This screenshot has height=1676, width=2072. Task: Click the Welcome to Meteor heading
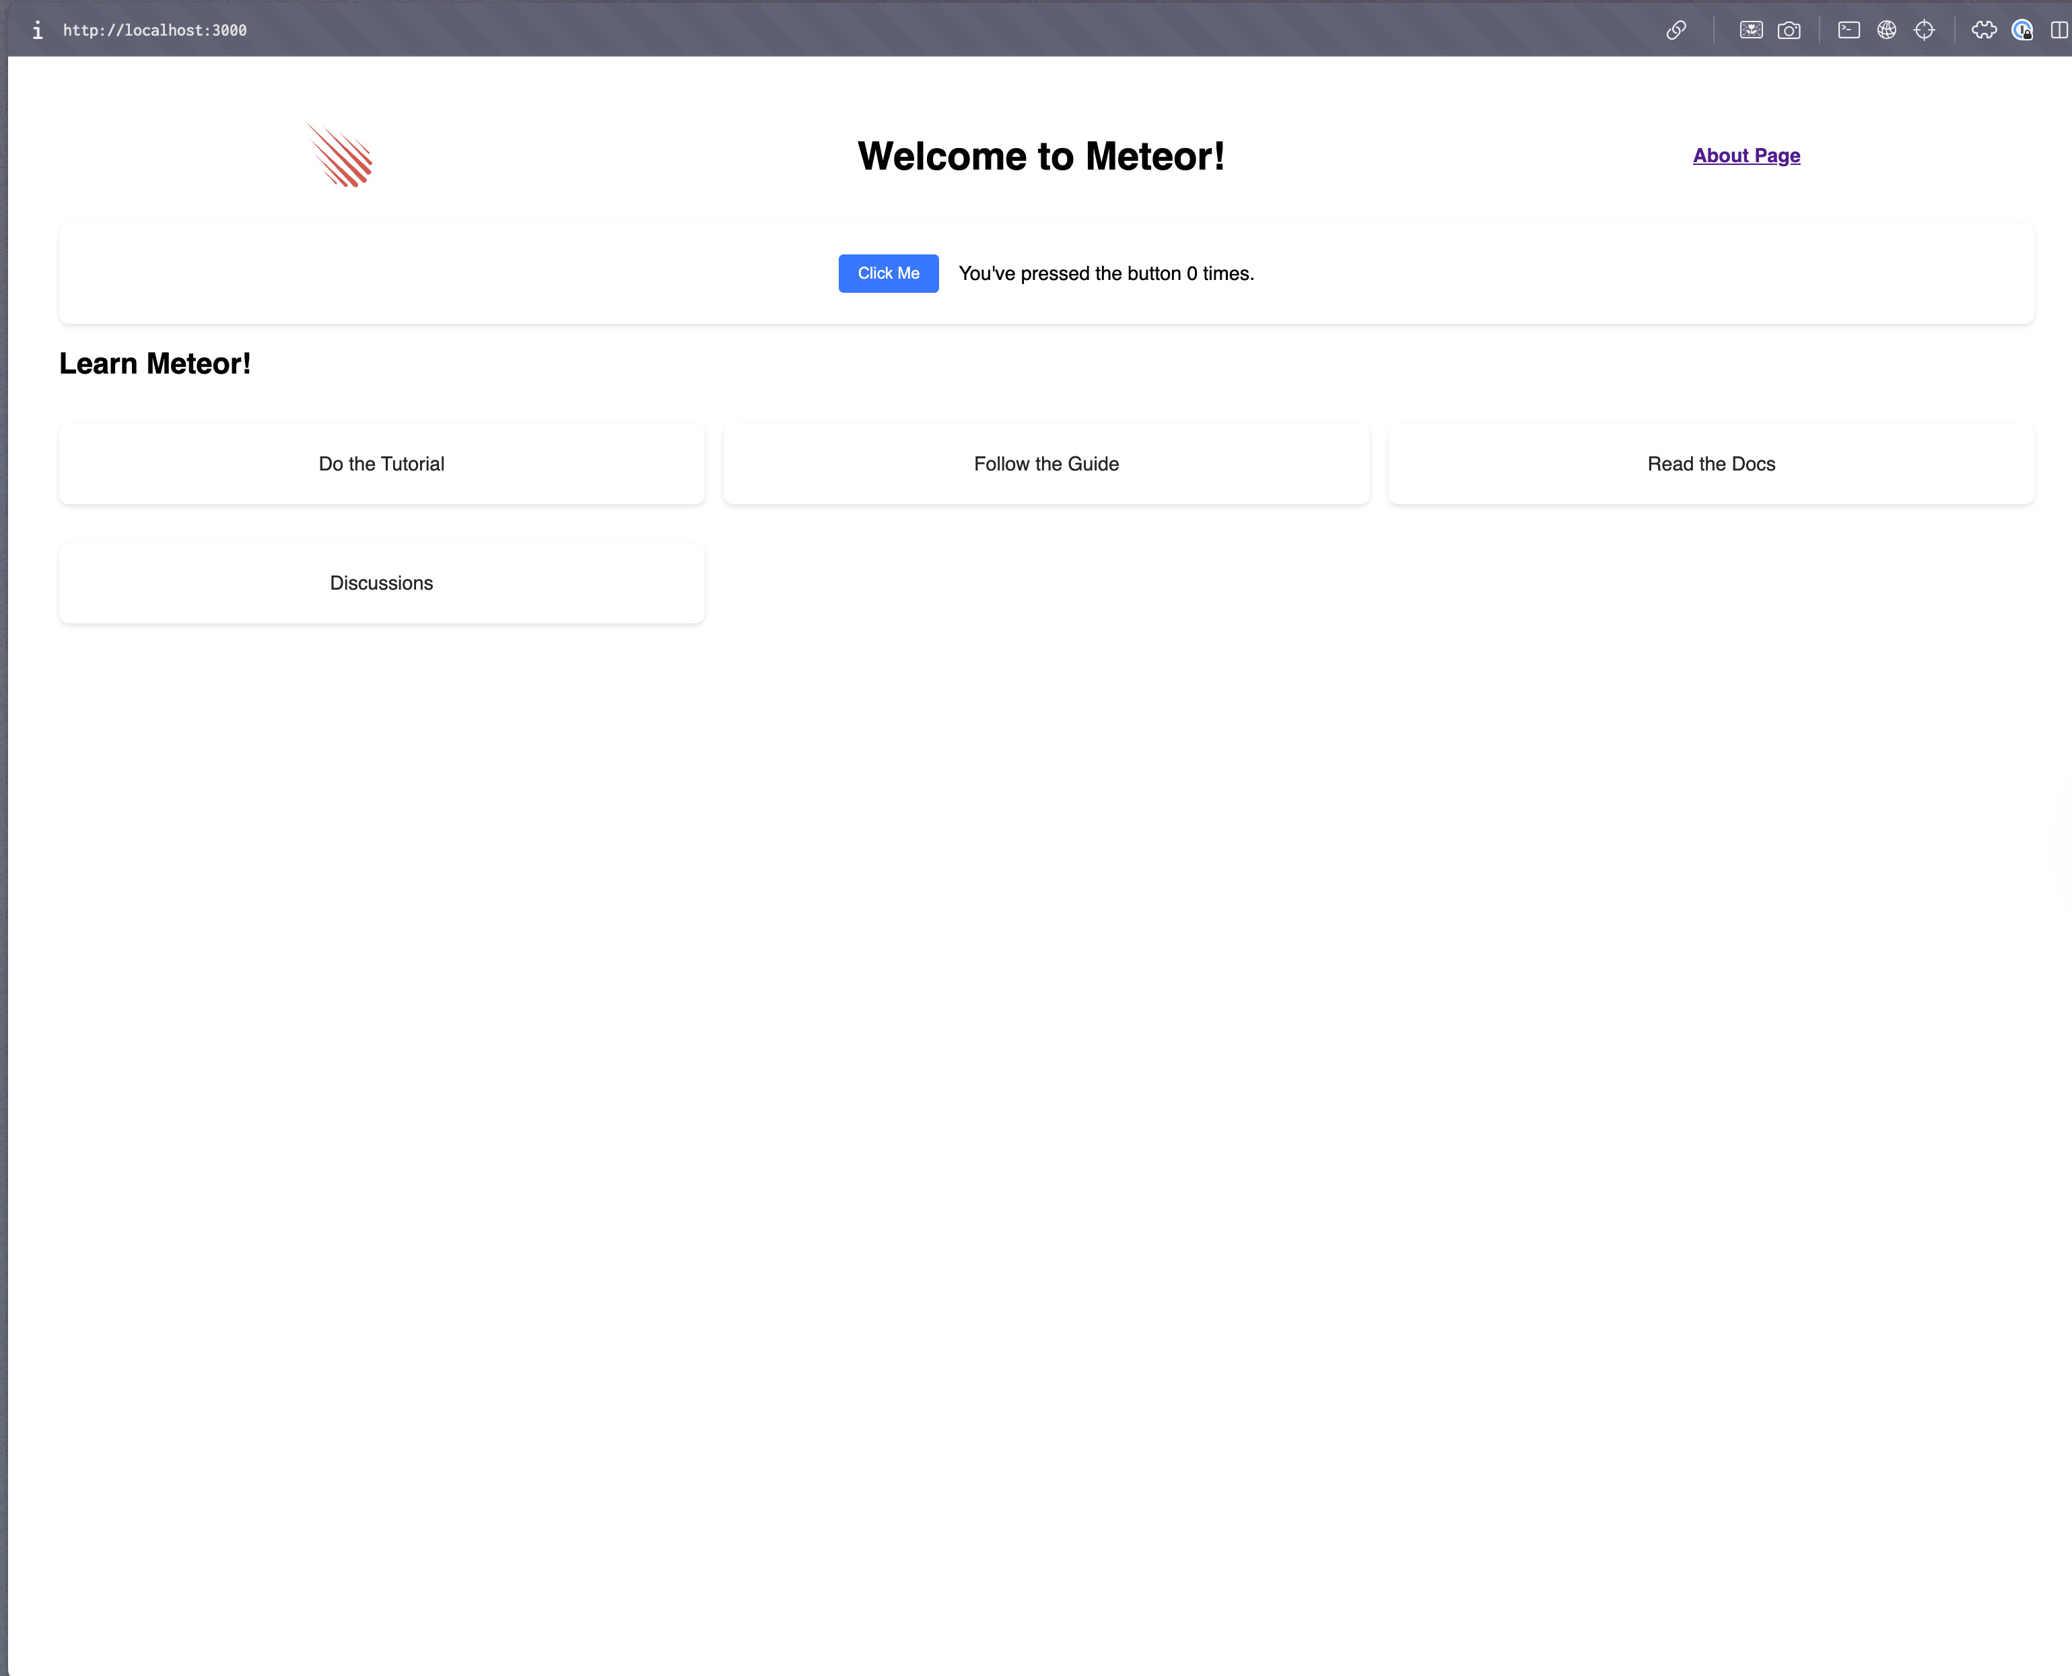(x=1041, y=155)
